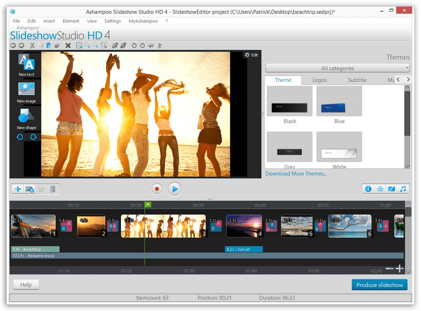Screen dimensions: 421x311
Task: Click the zoom-to-fit magnifier icon
Action: point(79,46)
